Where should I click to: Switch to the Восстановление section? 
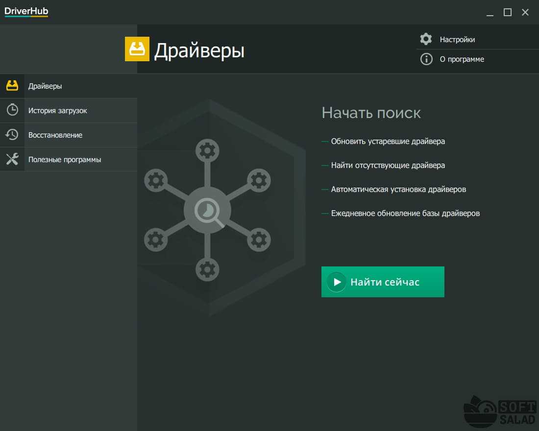click(55, 135)
